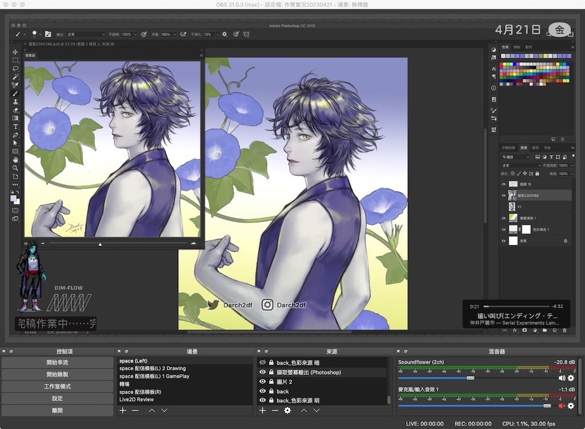The image size is (585, 429).
Task: Select the Zoom tool
Action: (15, 168)
